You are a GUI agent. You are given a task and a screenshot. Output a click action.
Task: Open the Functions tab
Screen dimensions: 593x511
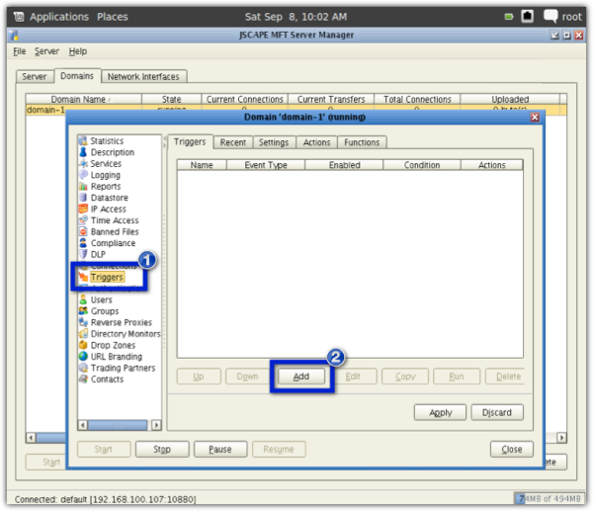pyautogui.click(x=362, y=142)
